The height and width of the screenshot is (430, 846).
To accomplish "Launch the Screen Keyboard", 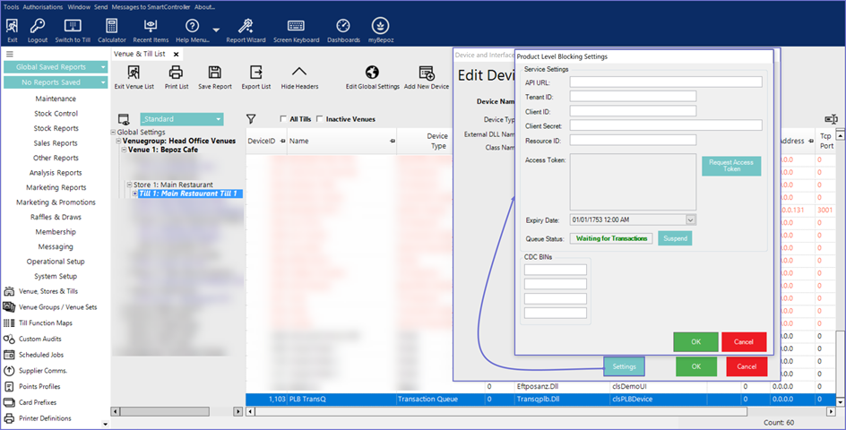I will 296,26.
